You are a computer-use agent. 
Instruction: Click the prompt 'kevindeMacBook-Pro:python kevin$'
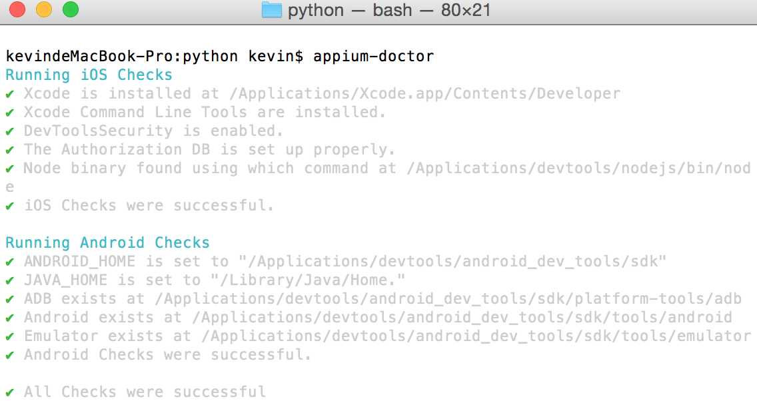click(155, 57)
